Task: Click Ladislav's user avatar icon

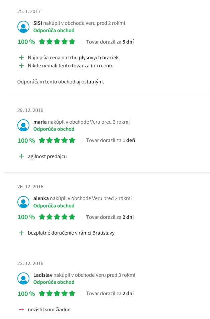Action: coord(23,278)
